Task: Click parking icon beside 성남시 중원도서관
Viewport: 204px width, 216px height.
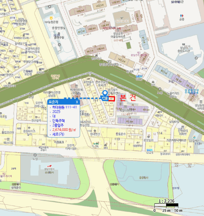Action: coord(196,58)
